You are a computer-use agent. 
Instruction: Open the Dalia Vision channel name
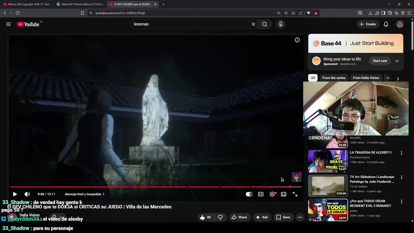point(29,215)
